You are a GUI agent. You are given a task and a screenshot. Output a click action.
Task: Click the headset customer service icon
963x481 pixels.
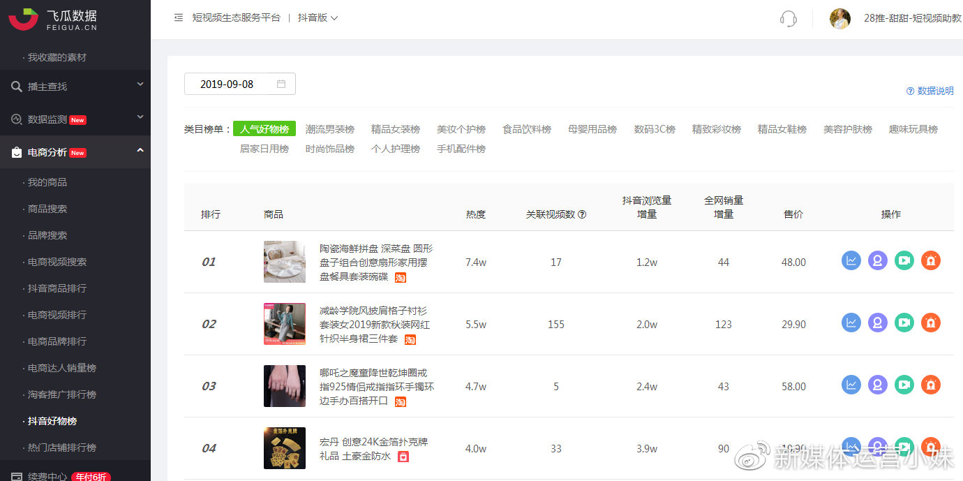pyautogui.click(x=788, y=19)
